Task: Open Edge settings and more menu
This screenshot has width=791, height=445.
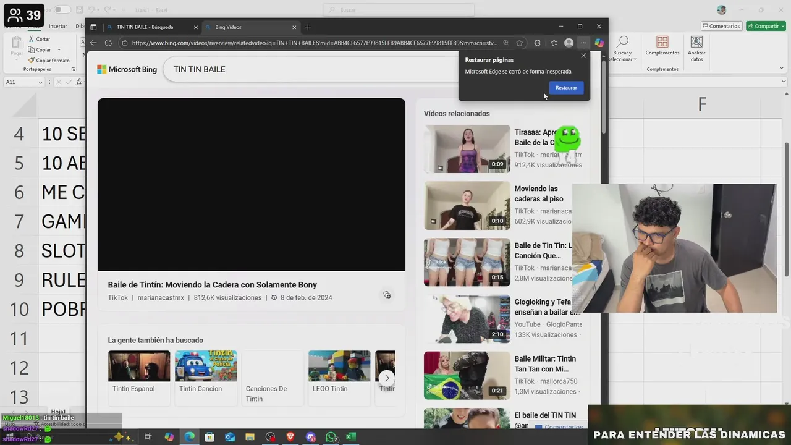Action: tap(583, 43)
